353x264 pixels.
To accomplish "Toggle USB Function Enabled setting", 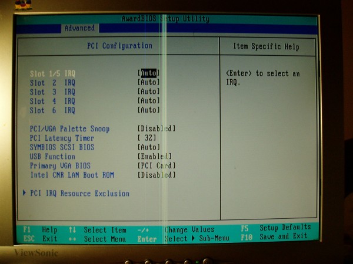I will coord(155,157).
